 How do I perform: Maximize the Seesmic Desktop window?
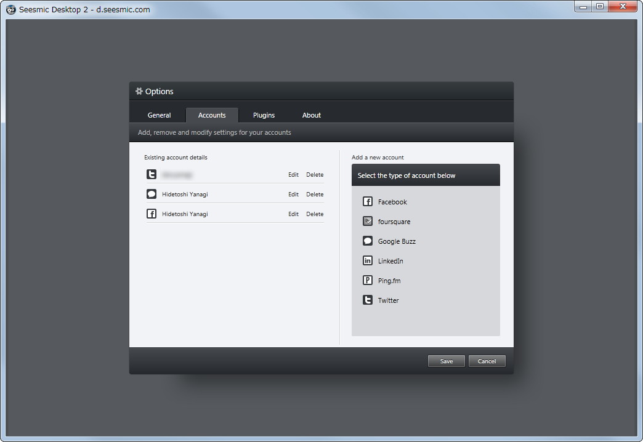point(600,7)
